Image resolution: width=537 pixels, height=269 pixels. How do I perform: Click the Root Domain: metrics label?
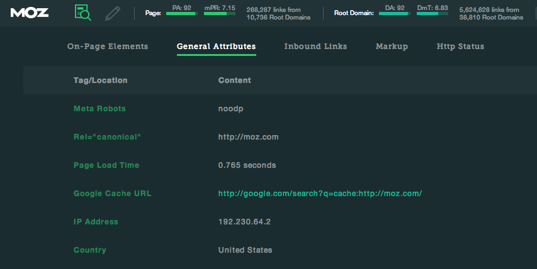(354, 13)
